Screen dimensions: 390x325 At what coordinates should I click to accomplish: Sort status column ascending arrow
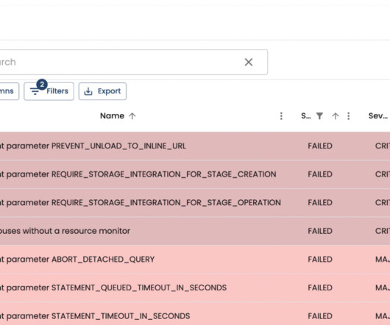336,116
